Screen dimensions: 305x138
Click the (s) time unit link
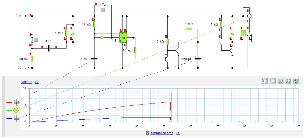pos(178,133)
